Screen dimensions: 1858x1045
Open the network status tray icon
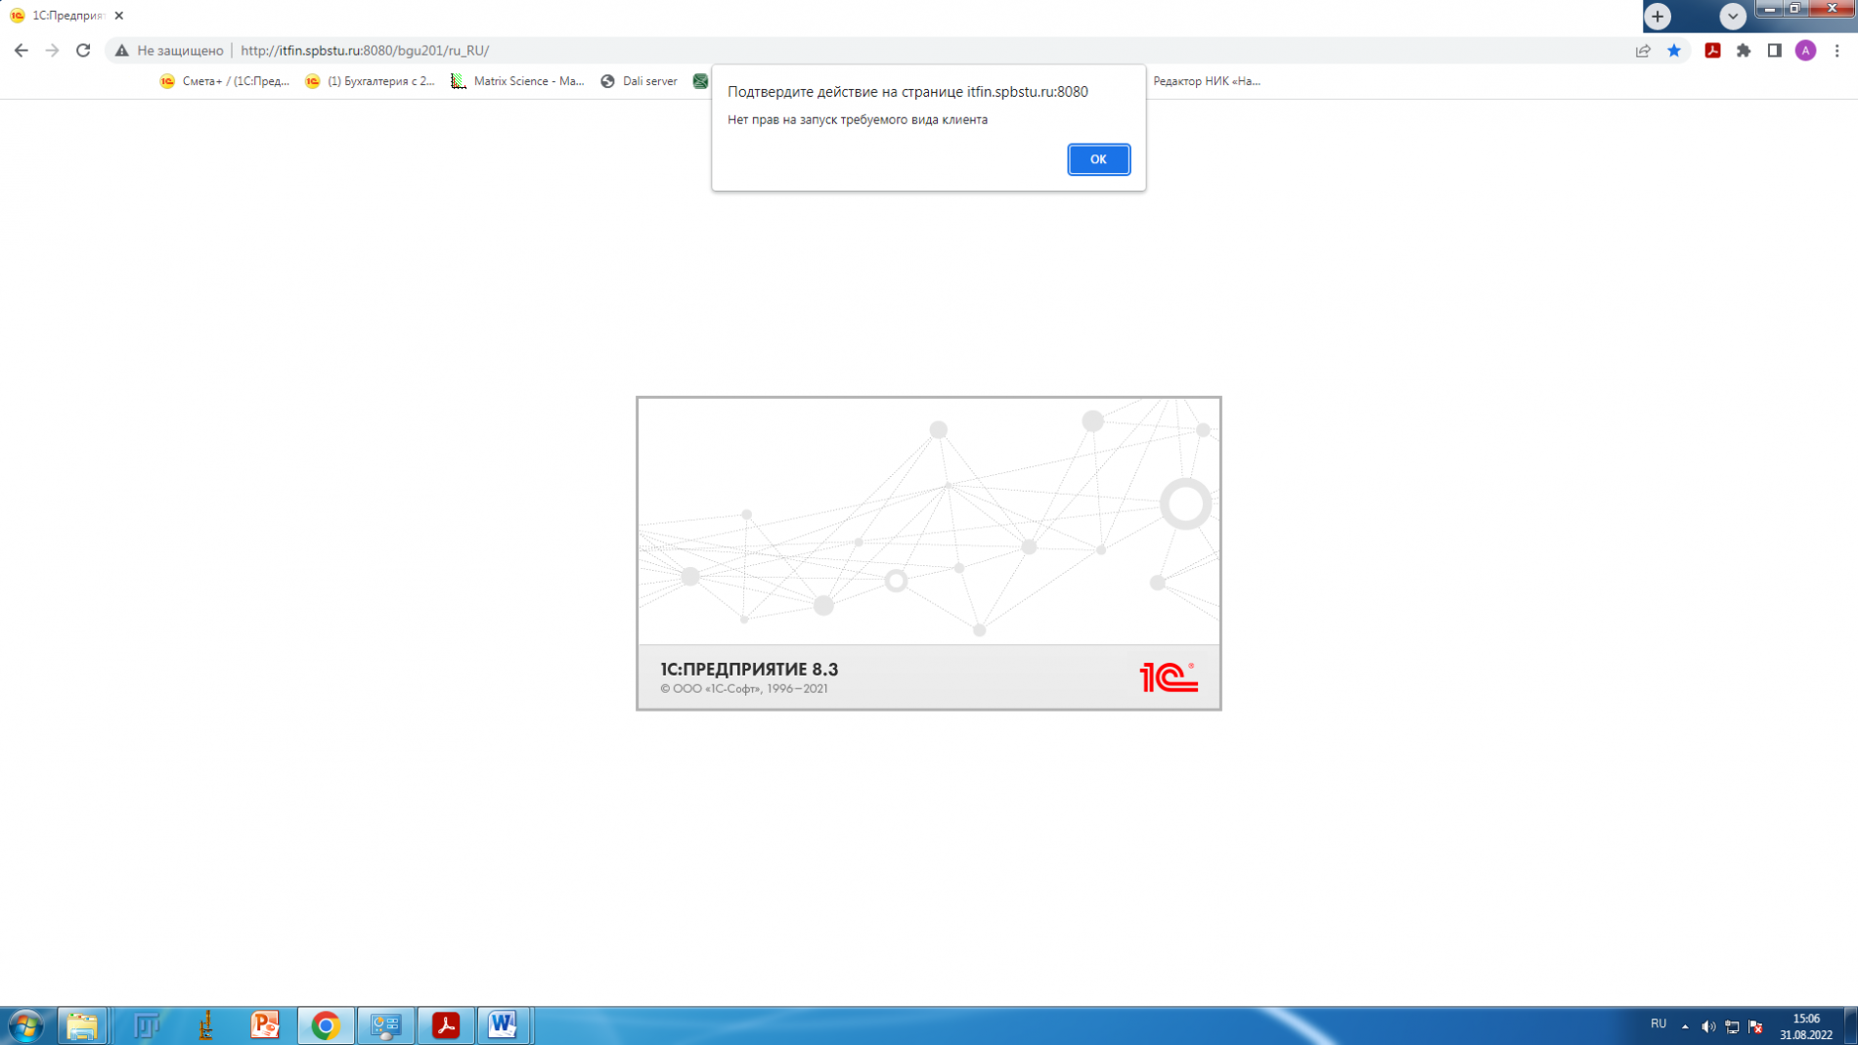click(x=1732, y=1026)
